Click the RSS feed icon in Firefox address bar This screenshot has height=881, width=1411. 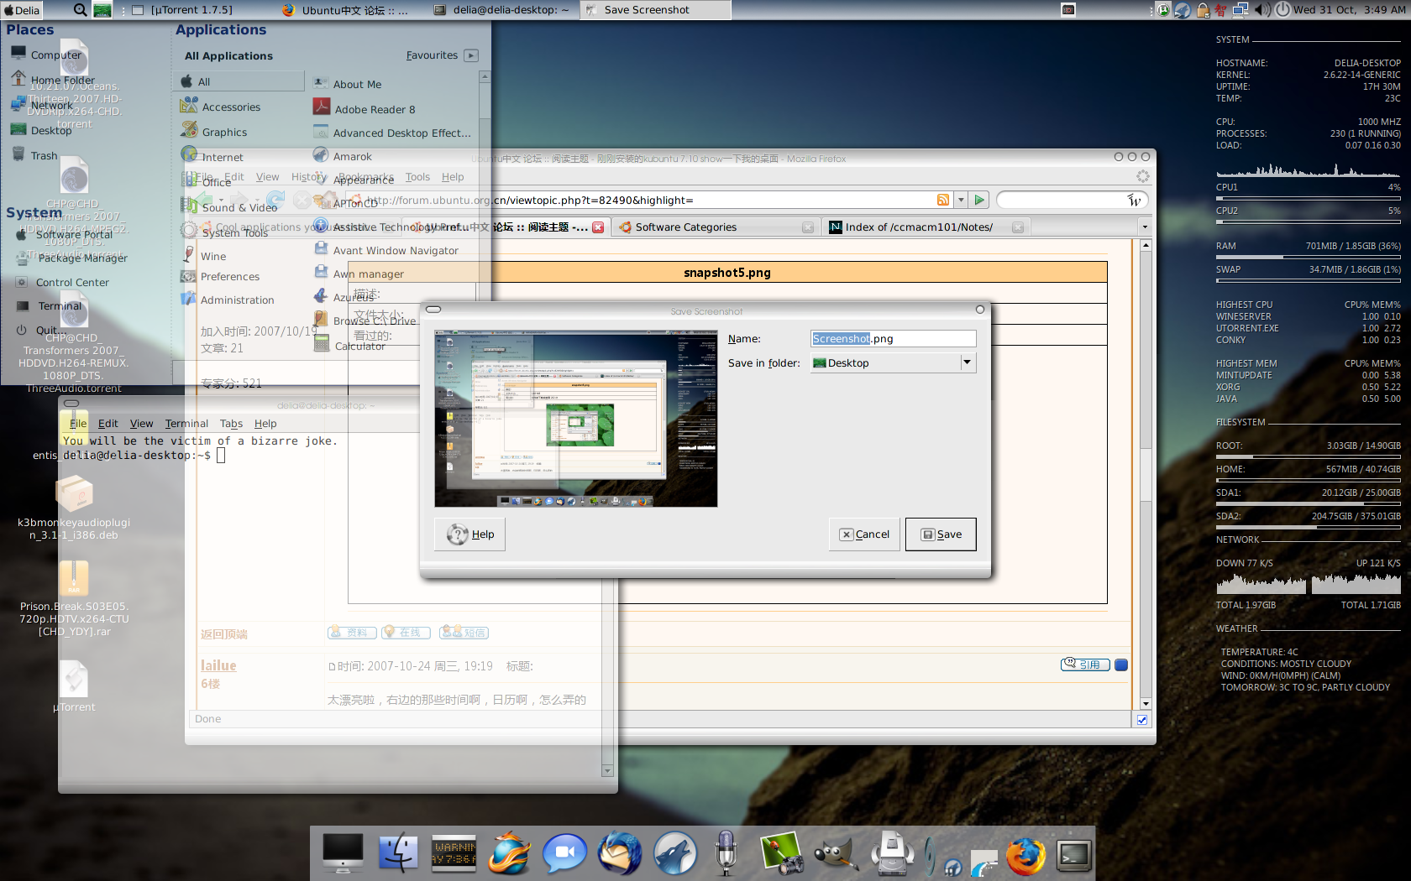(x=943, y=200)
